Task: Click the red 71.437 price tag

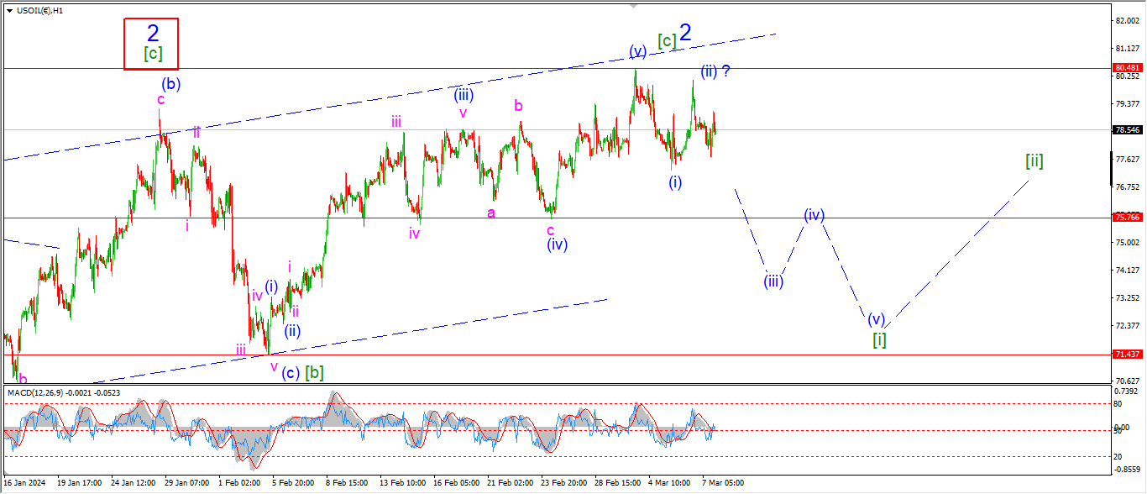Action: (1126, 355)
